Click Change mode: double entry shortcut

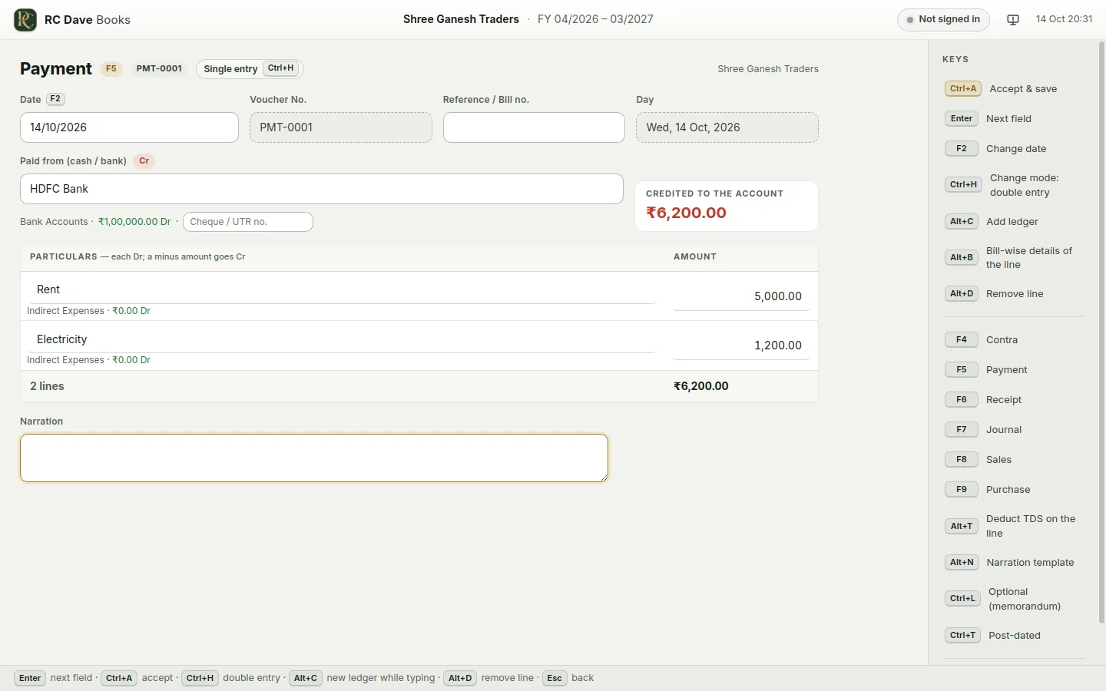1013,185
